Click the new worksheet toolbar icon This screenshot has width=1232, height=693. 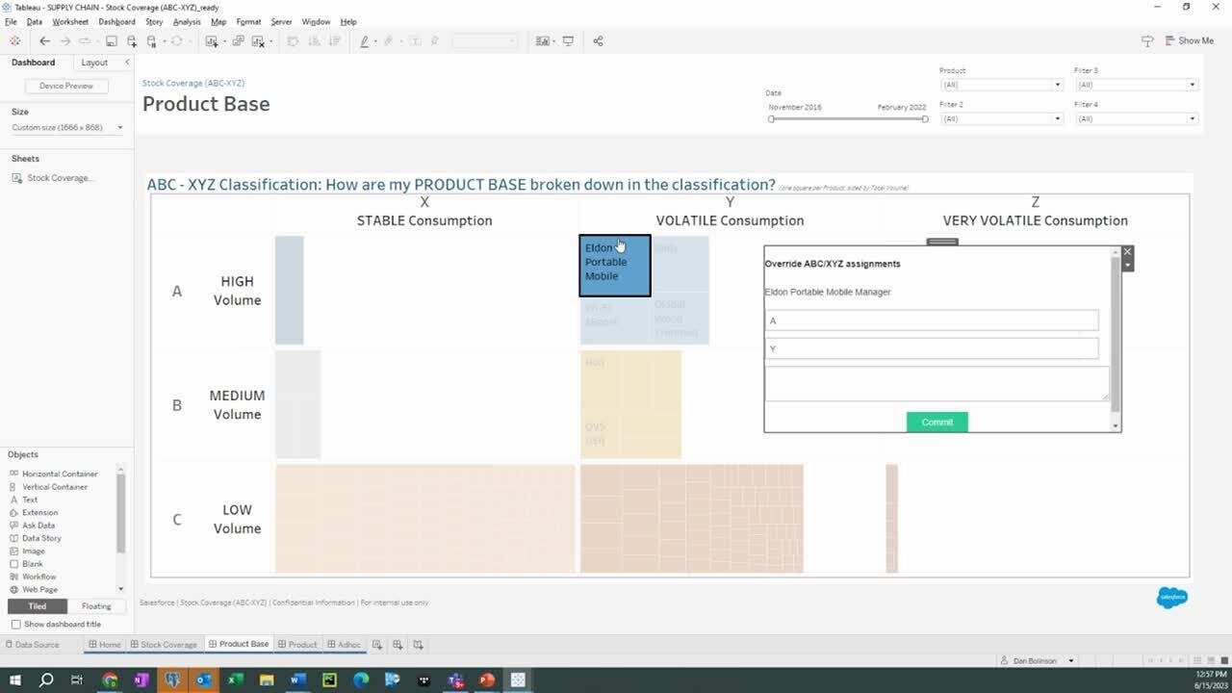point(211,40)
